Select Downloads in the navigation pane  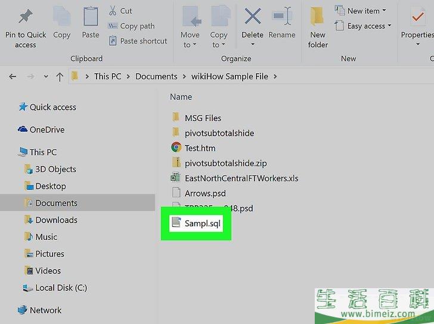(56, 220)
